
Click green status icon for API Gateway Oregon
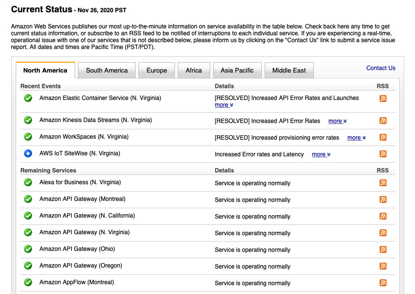pos(28,266)
